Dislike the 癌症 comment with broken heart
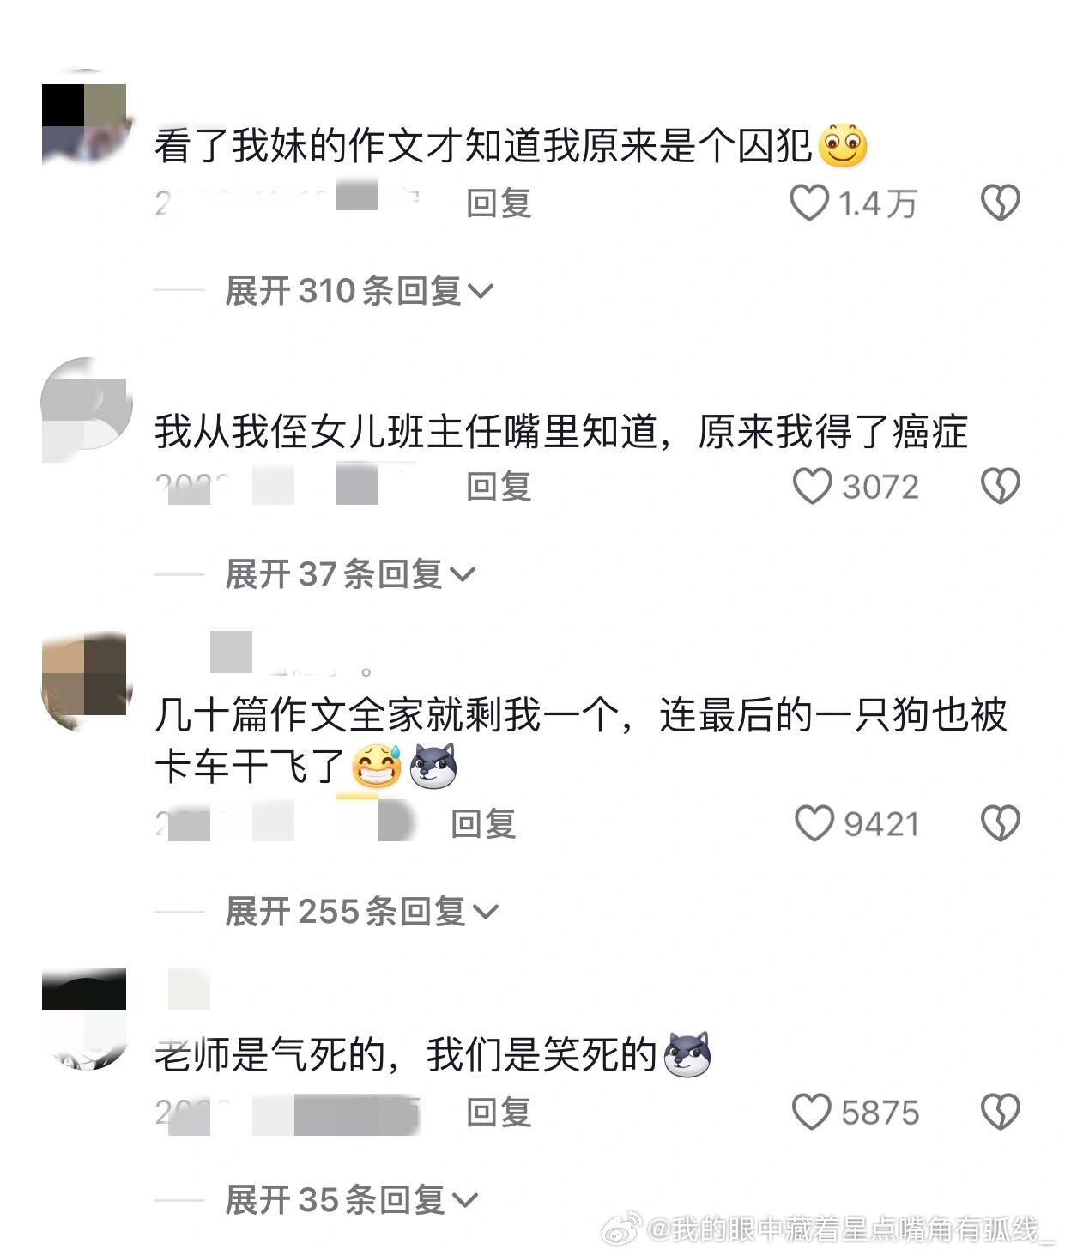Screen dimensions: 1065x1256 [1000, 487]
